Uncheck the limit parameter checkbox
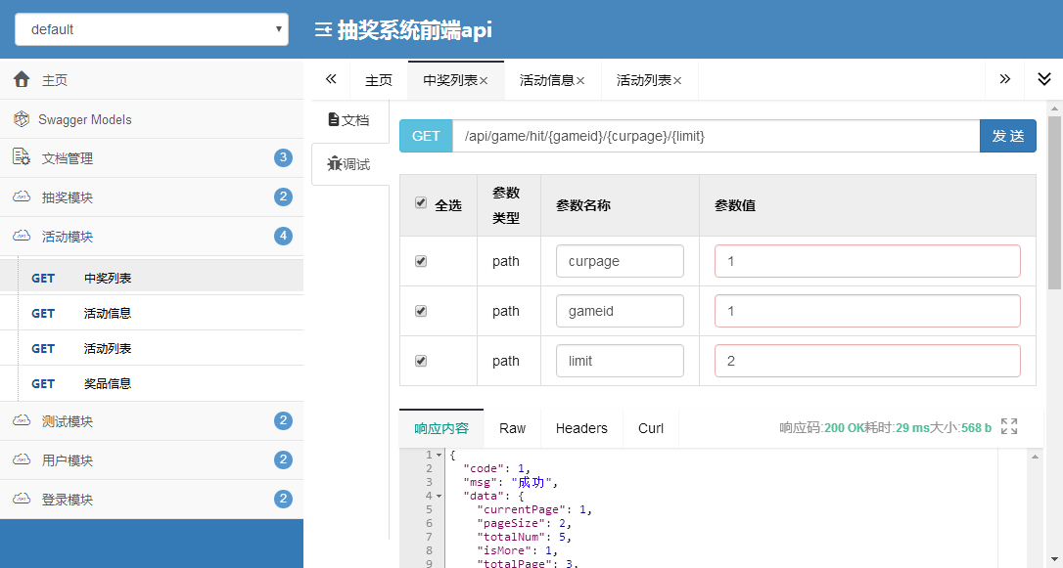 421,361
